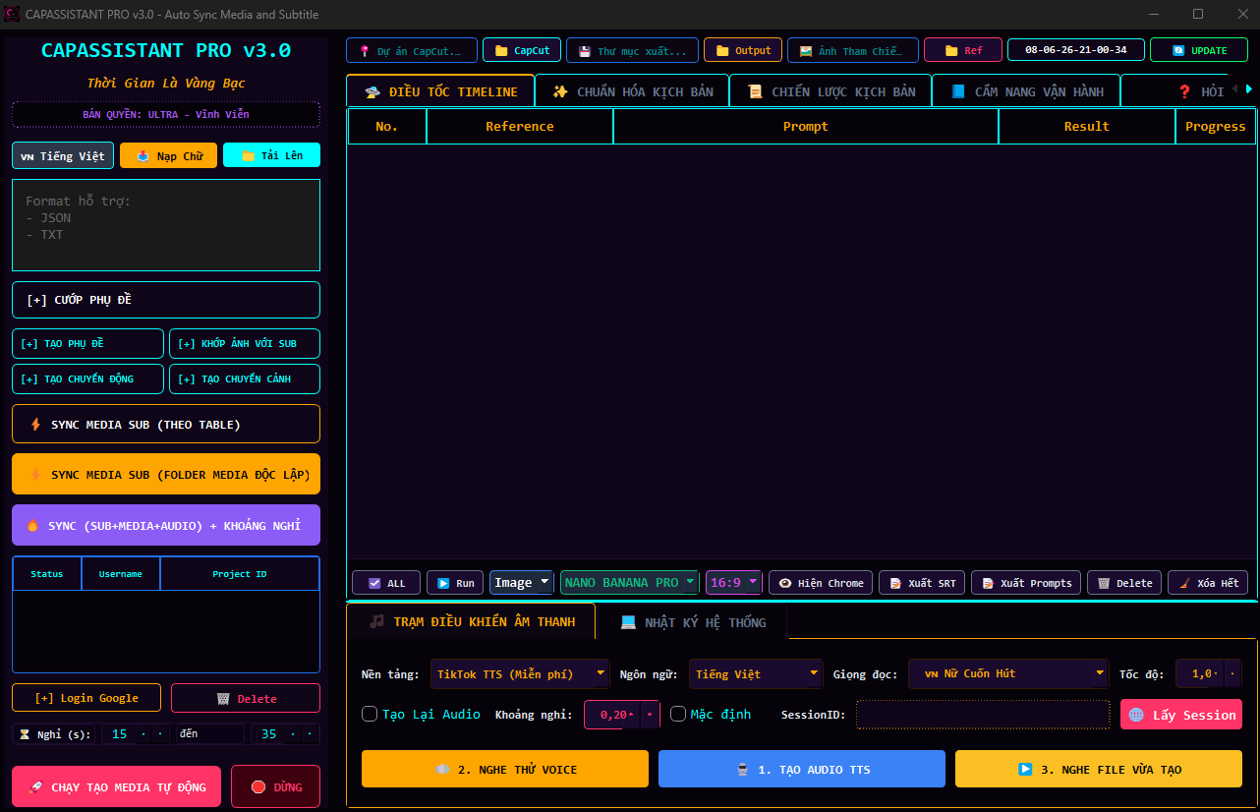
Task: Click the Run button under the table
Action: [x=455, y=583]
